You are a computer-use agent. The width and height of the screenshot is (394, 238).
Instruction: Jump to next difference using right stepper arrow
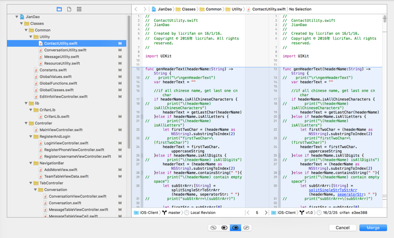point(266,213)
